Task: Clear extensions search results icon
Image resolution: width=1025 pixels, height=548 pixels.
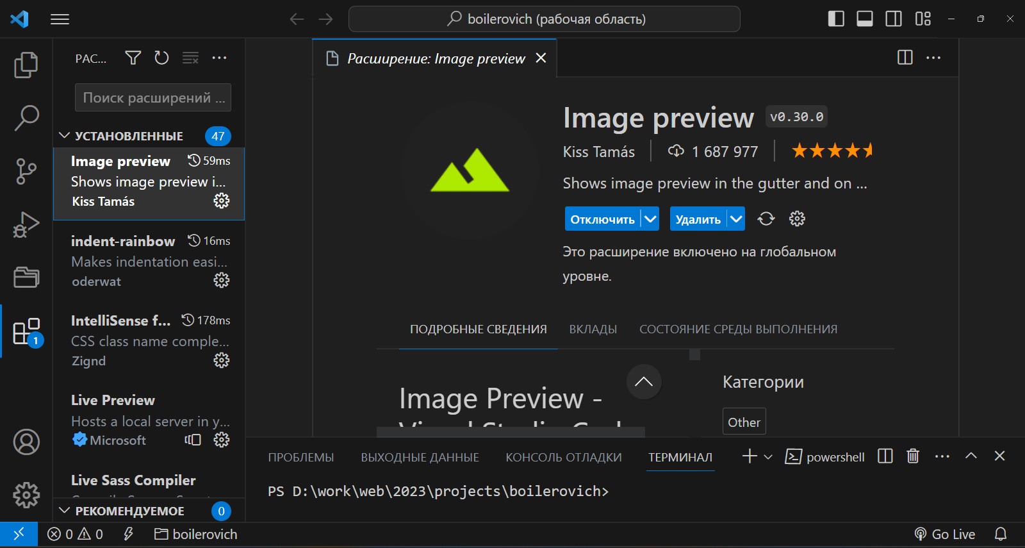Action: (190, 58)
